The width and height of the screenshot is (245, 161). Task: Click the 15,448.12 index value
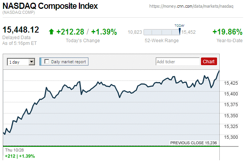21,30
